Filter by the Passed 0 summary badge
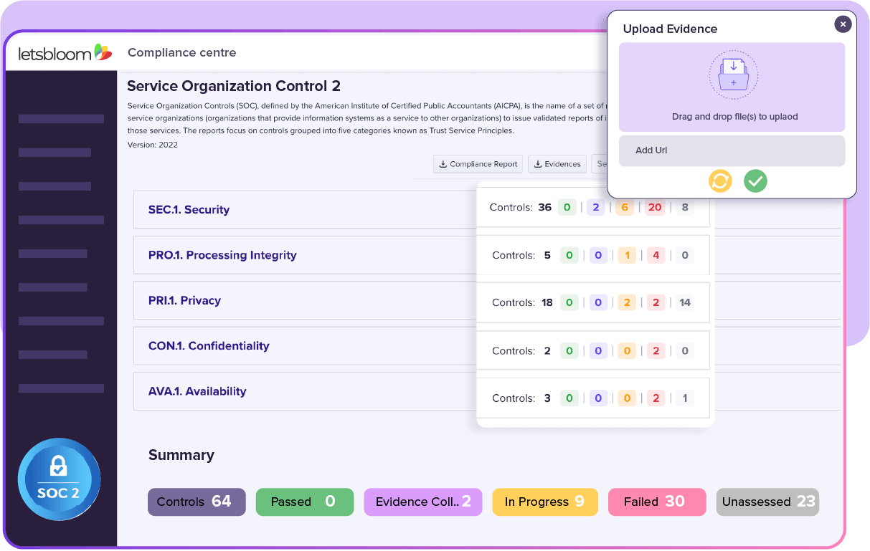This screenshot has height=551, width=870. pyautogui.click(x=305, y=502)
